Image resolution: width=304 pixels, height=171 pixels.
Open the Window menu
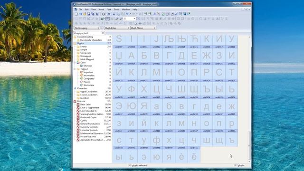[125, 9]
